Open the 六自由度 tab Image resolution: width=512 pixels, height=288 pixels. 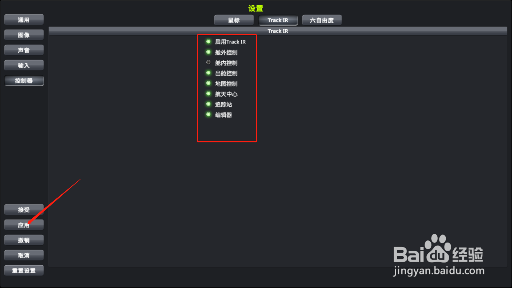322,20
